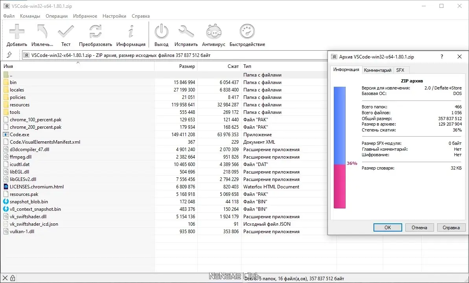
Task: Click the policies folder icon
Action: [x=6, y=97]
